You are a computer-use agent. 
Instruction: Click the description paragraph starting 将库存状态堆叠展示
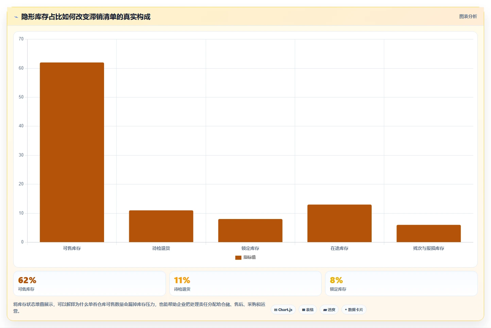point(139,308)
